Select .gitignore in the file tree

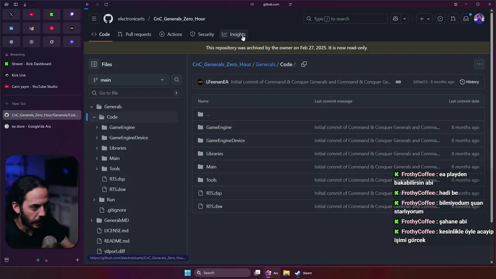tap(116, 210)
